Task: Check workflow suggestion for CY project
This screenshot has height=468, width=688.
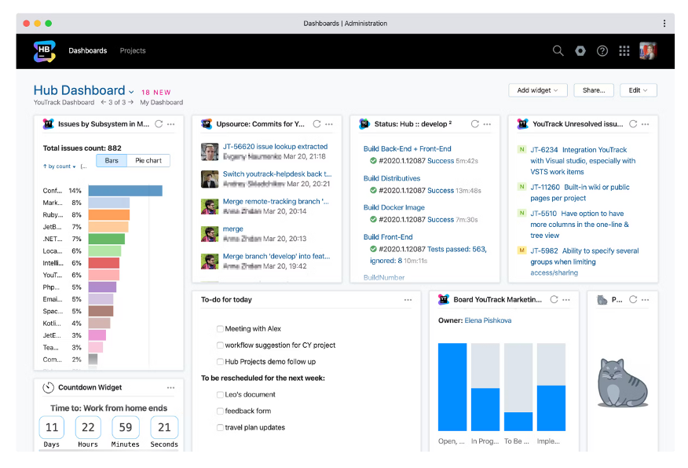Action: pyautogui.click(x=220, y=346)
